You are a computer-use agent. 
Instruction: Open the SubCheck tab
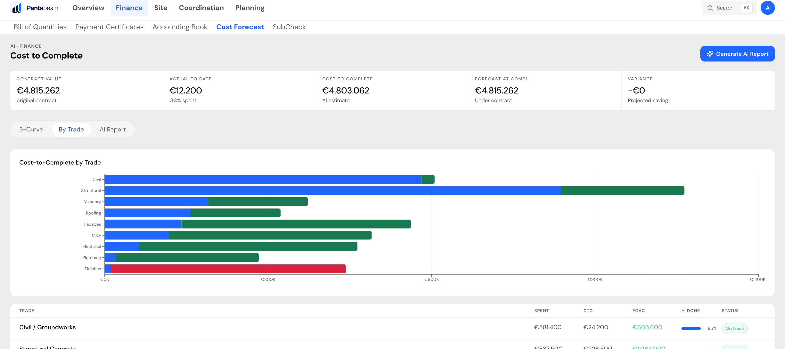[x=289, y=27]
